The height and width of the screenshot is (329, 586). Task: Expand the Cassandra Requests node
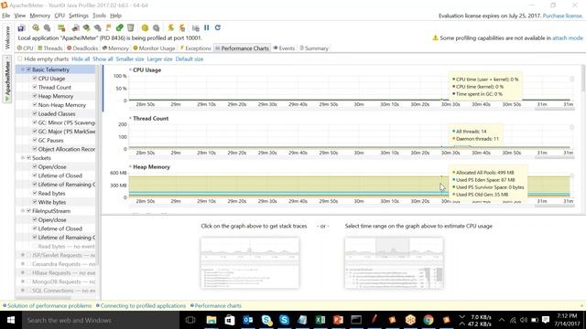pyautogui.click(x=23, y=264)
